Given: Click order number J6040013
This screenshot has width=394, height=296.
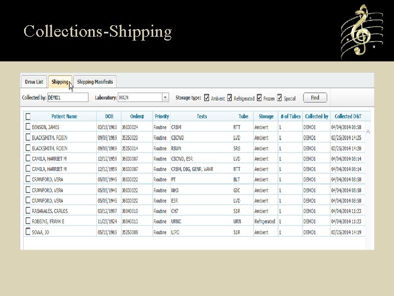Looking at the screenshot, I should click(130, 221).
